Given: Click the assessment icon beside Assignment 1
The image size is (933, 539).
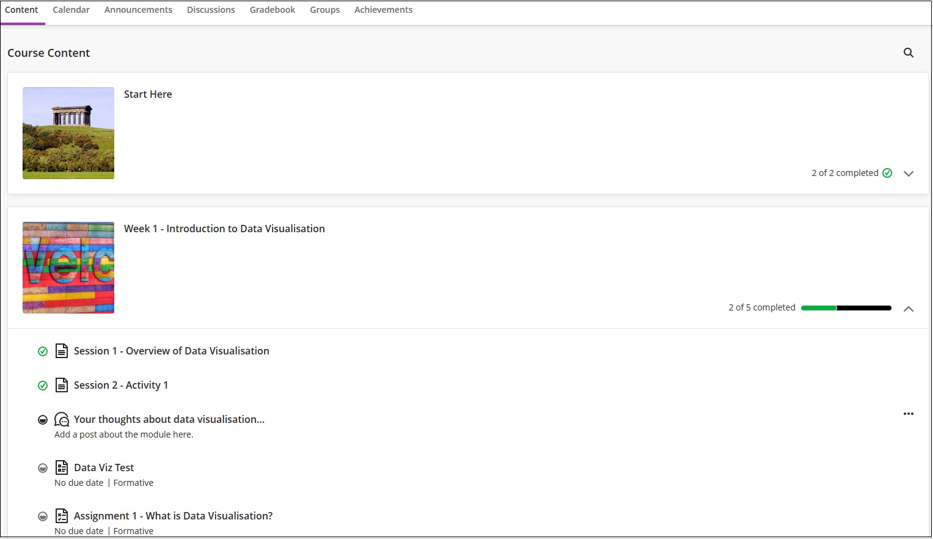Looking at the screenshot, I should click(62, 515).
